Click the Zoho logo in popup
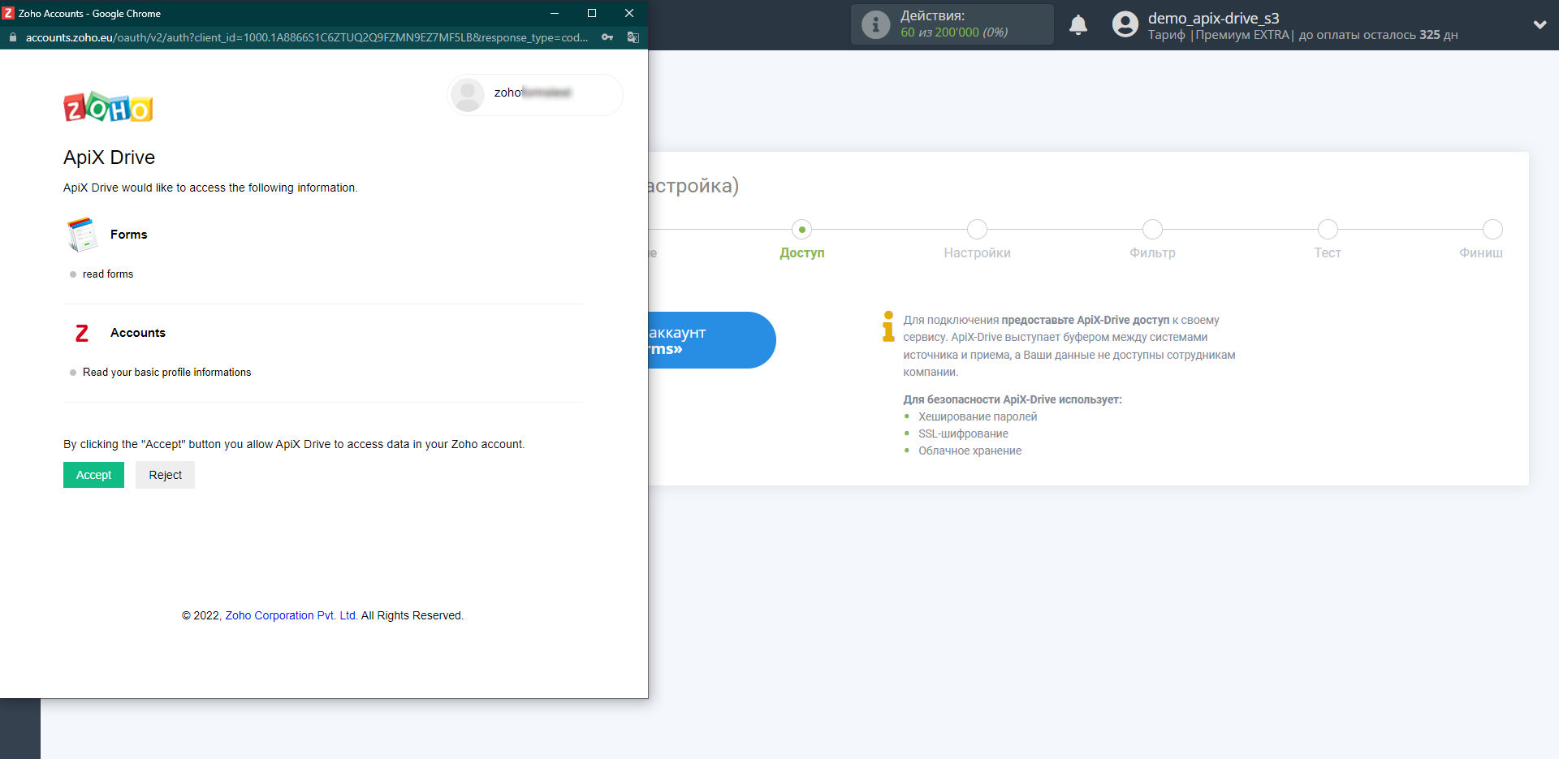 (108, 106)
